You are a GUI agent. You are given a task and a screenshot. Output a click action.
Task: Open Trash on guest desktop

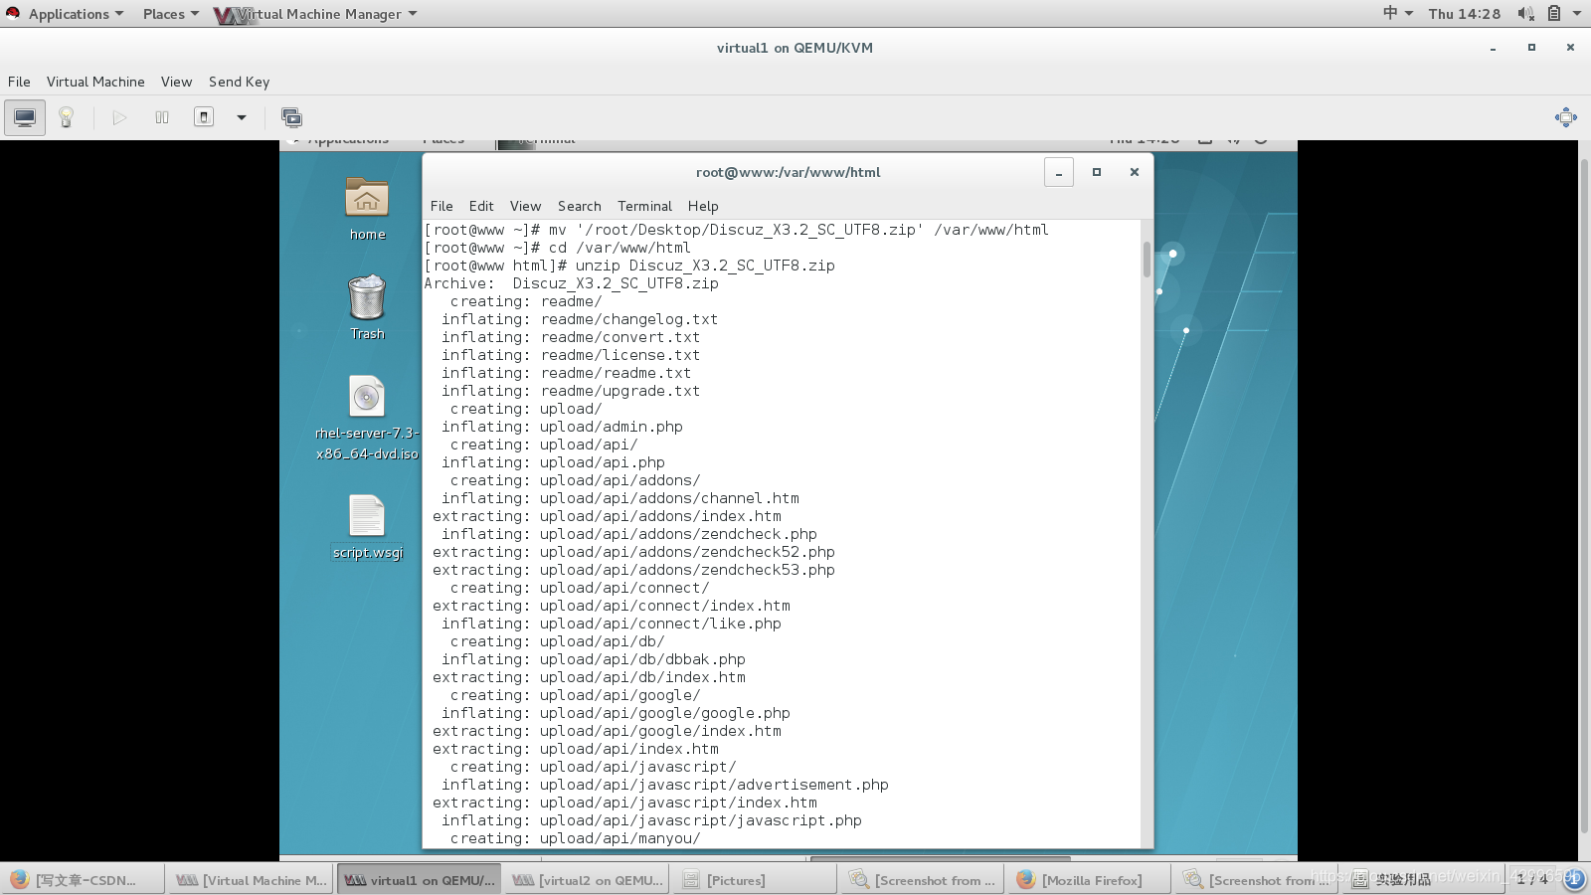(367, 307)
